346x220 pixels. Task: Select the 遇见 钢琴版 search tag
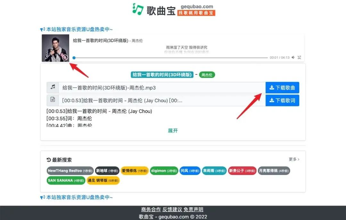coord(103,180)
